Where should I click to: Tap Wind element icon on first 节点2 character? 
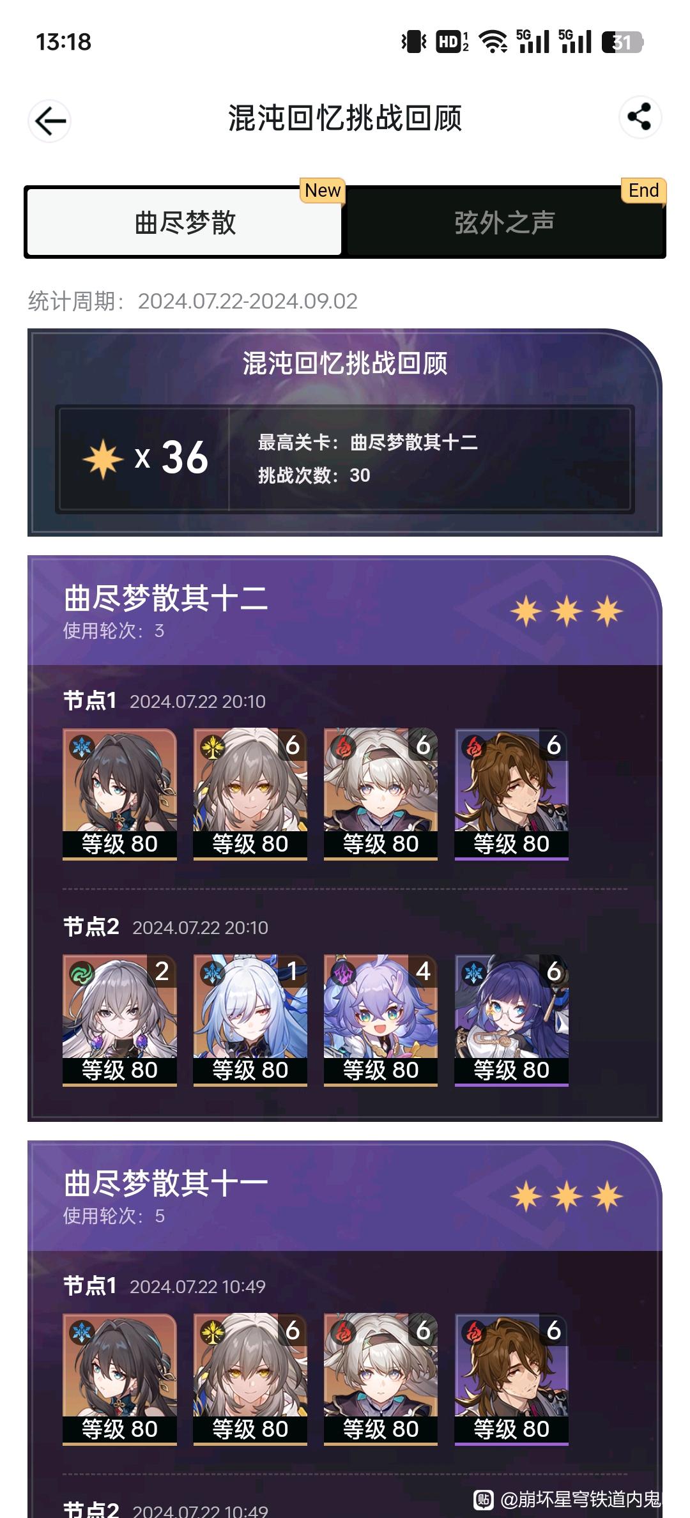(82, 973)
